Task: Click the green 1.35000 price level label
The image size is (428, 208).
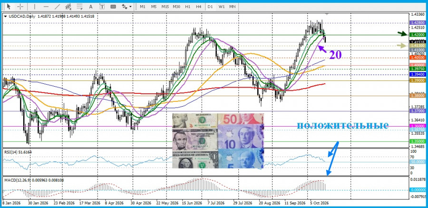Action: click(x=418, y=141)
